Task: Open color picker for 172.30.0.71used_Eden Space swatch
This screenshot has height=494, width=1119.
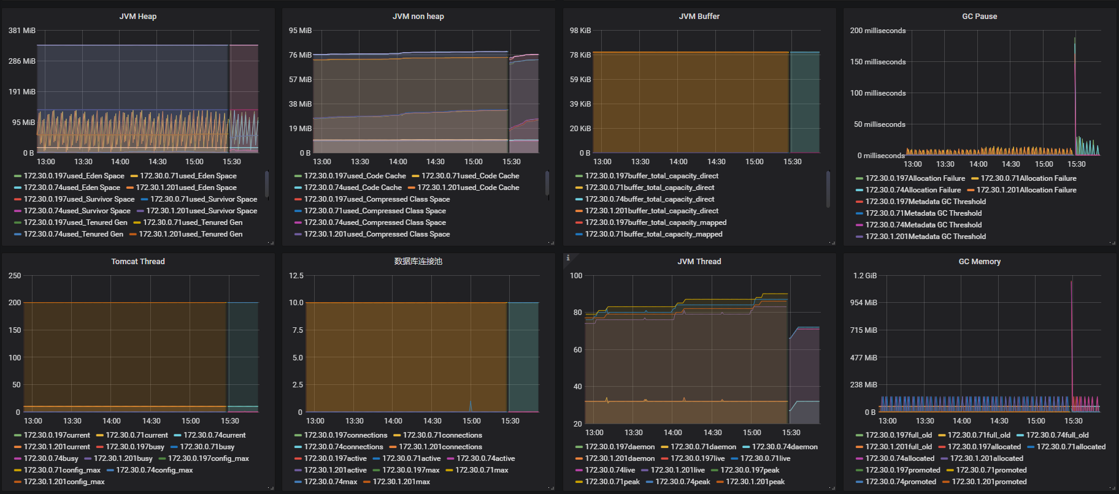Action: tap(134, 176)
